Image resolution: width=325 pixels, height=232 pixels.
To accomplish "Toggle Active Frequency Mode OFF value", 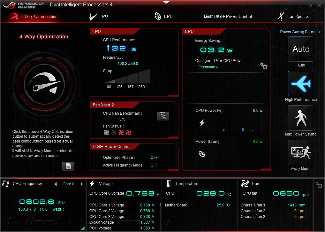I will (x=154, y=165).
